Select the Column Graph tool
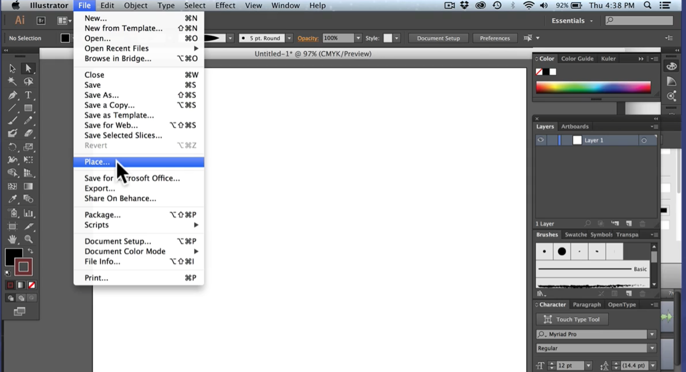 (x=28, y=213)
